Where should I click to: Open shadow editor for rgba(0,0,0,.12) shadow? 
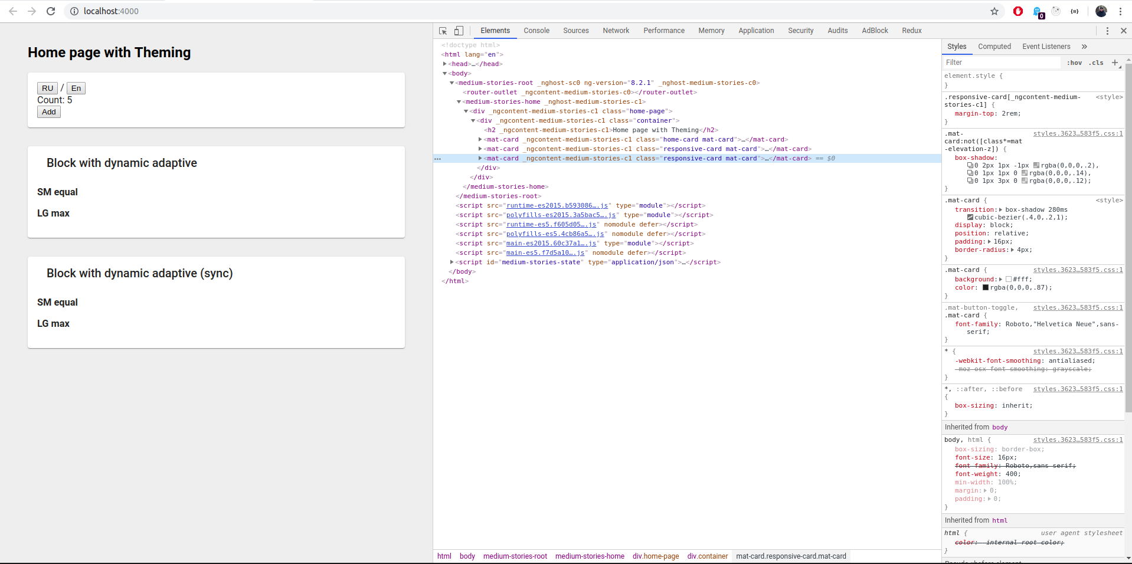[970, 181]
